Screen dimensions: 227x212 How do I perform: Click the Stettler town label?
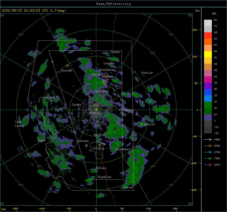click(147, 73)
